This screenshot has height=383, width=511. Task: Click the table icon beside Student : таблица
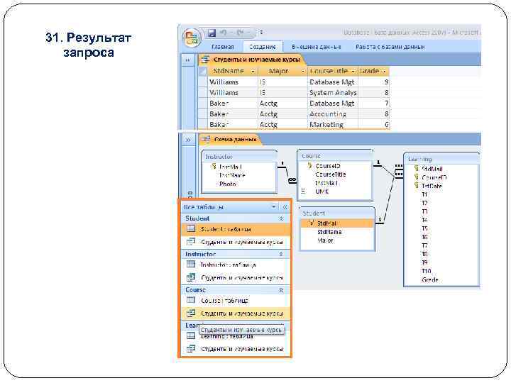click(191, 229)
